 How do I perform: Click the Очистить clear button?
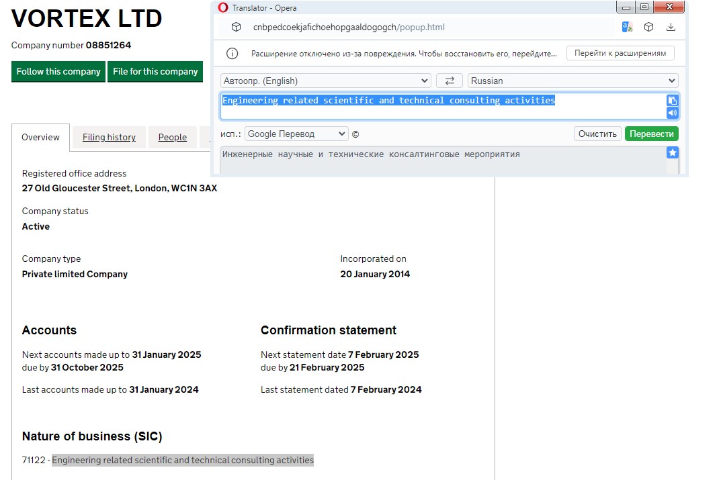pos(597,134)
